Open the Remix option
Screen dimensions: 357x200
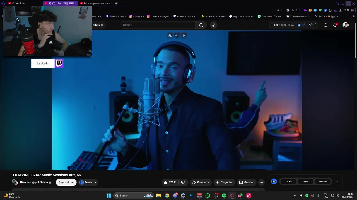86,182
